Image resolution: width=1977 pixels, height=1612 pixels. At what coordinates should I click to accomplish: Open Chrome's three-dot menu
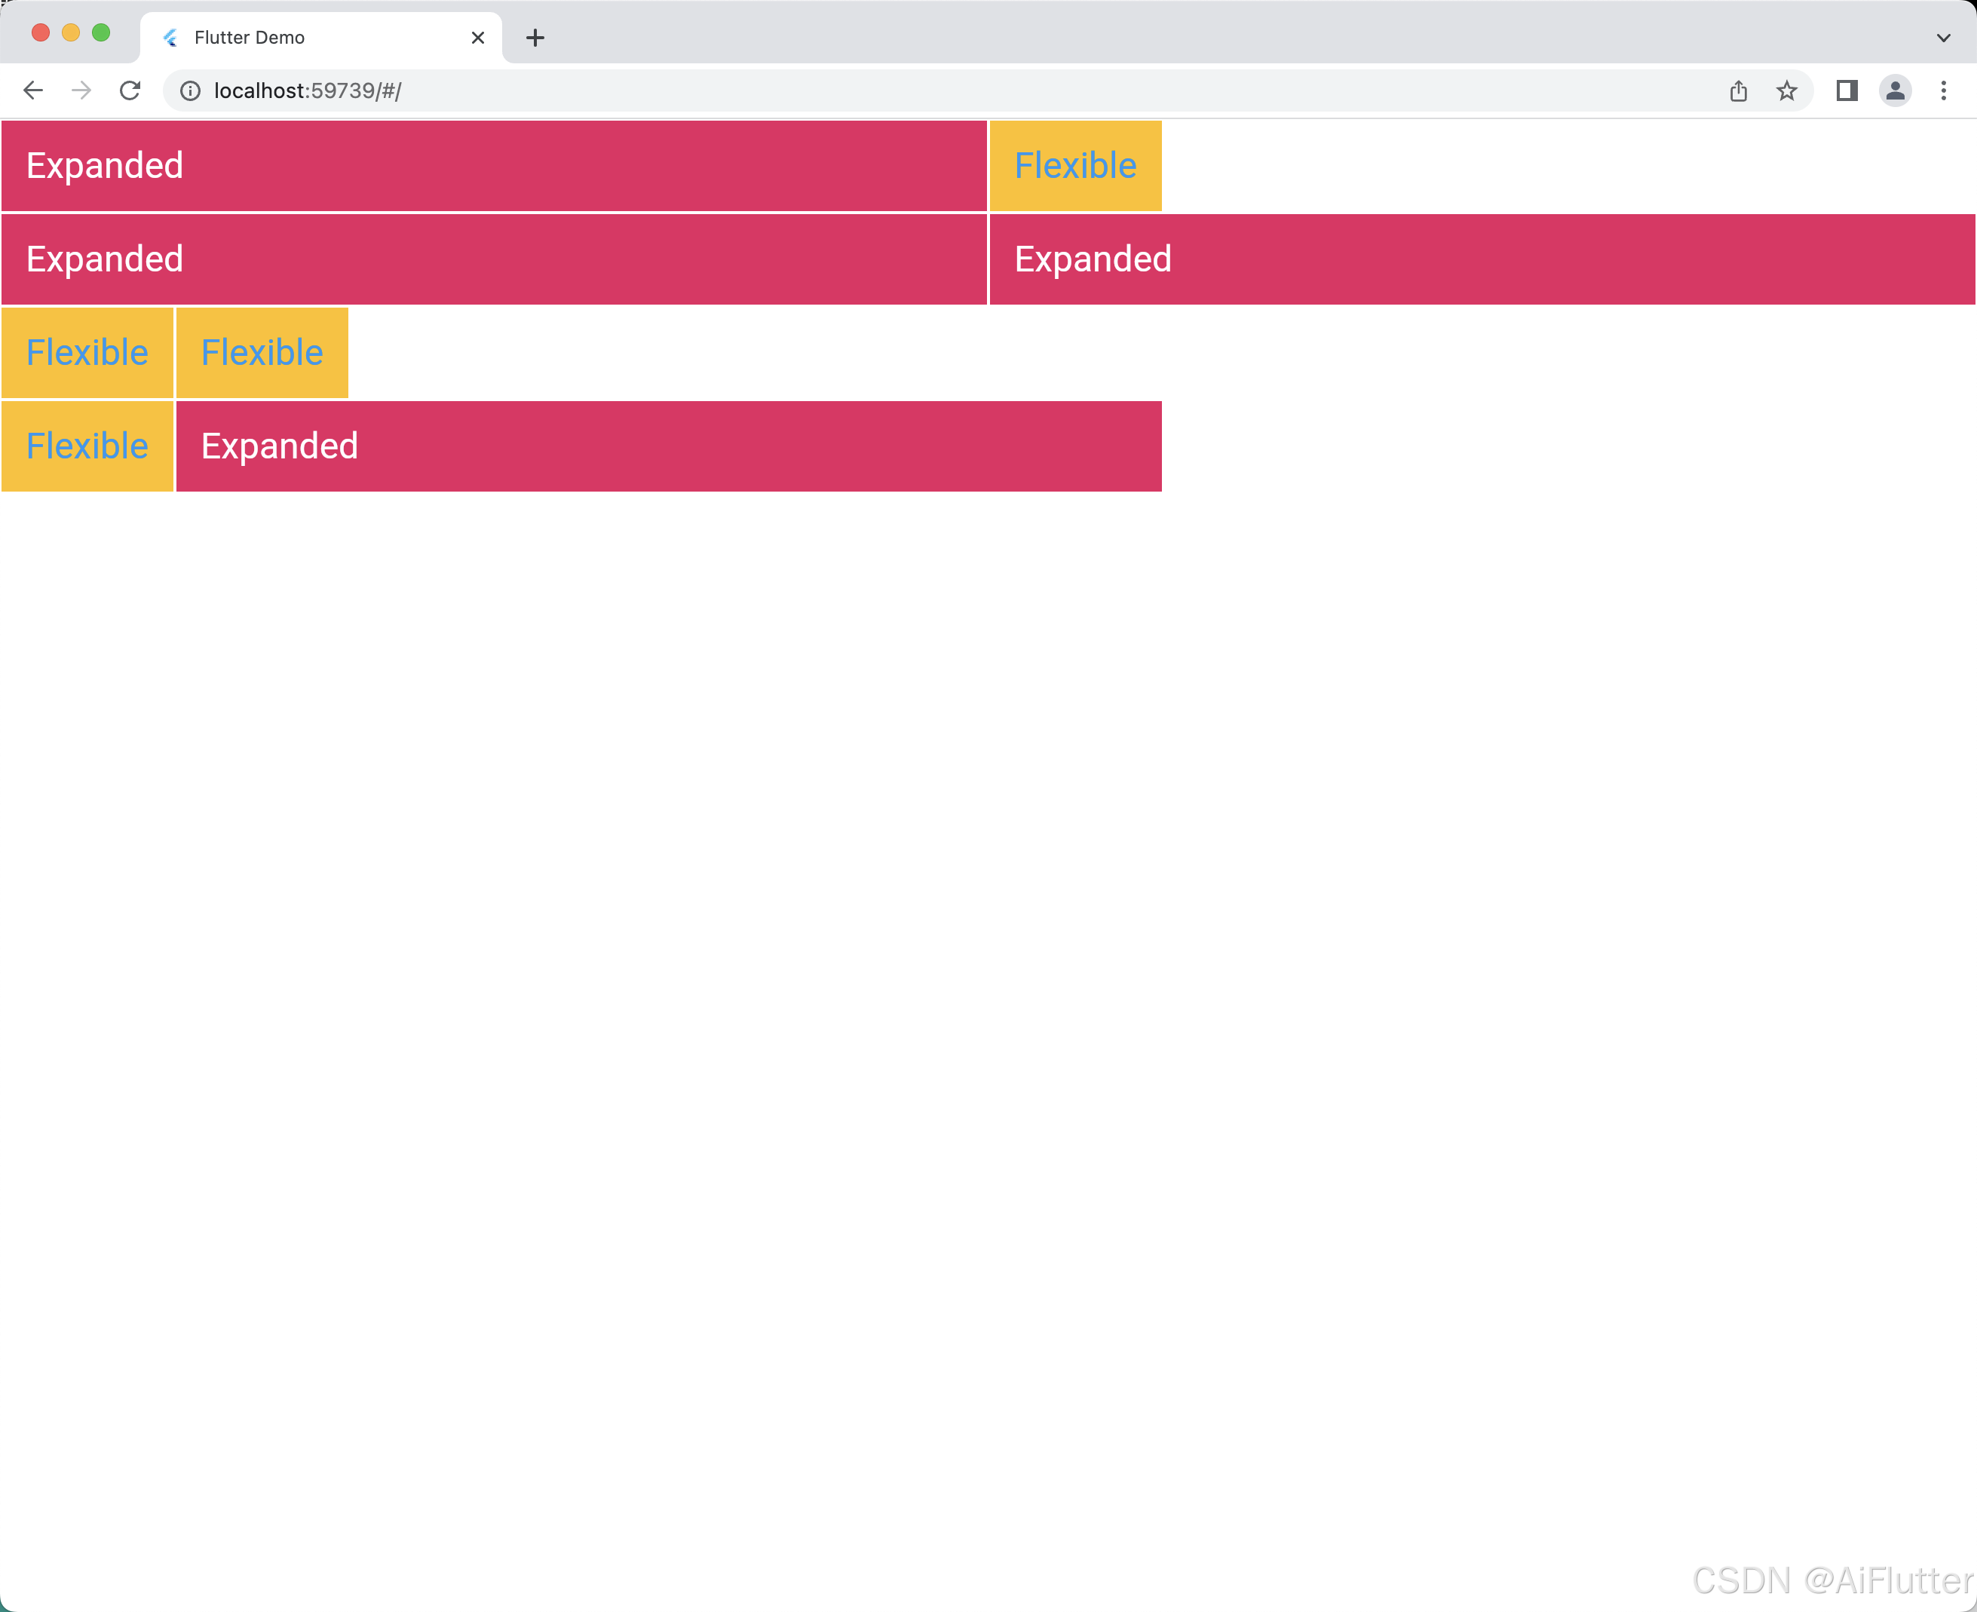(1944, 90)
